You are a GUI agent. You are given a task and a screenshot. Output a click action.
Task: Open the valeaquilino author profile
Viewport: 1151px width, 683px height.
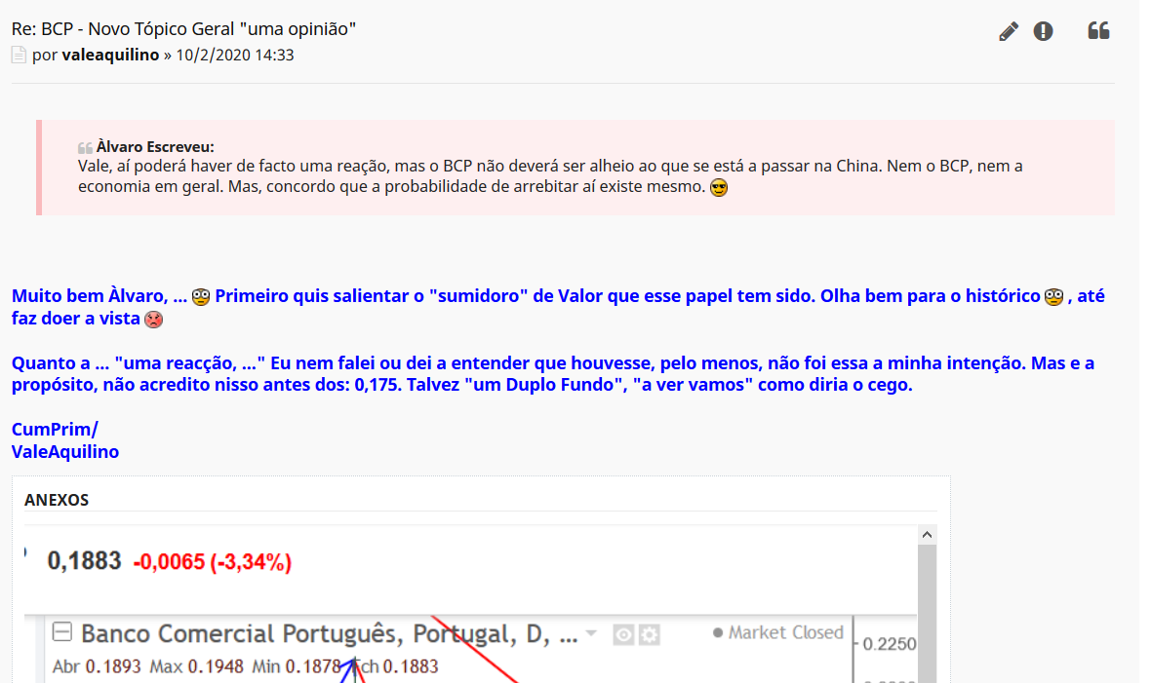point(110,55)
